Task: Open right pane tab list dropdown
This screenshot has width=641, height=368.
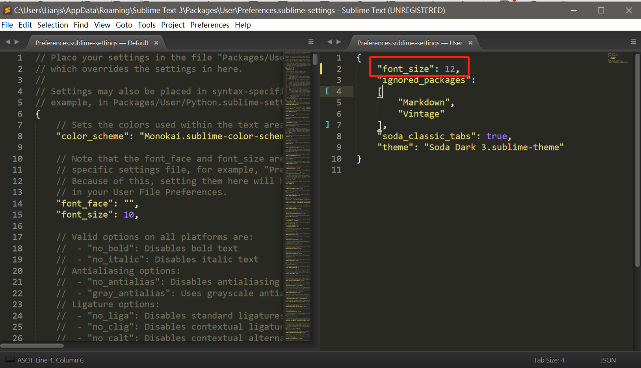Action: (634, 42)
